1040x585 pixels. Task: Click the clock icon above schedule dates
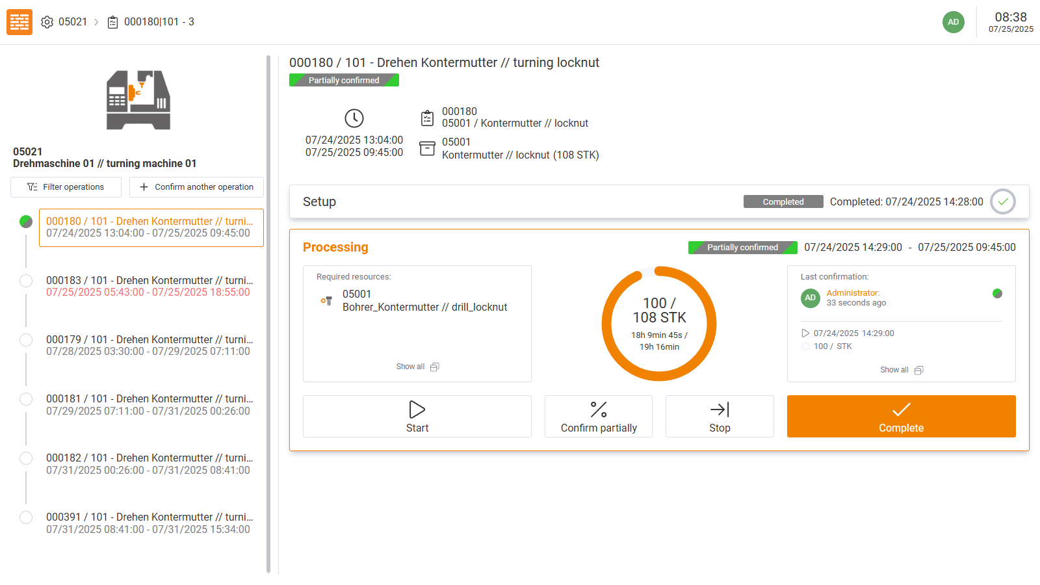click(x=354, y=118)
